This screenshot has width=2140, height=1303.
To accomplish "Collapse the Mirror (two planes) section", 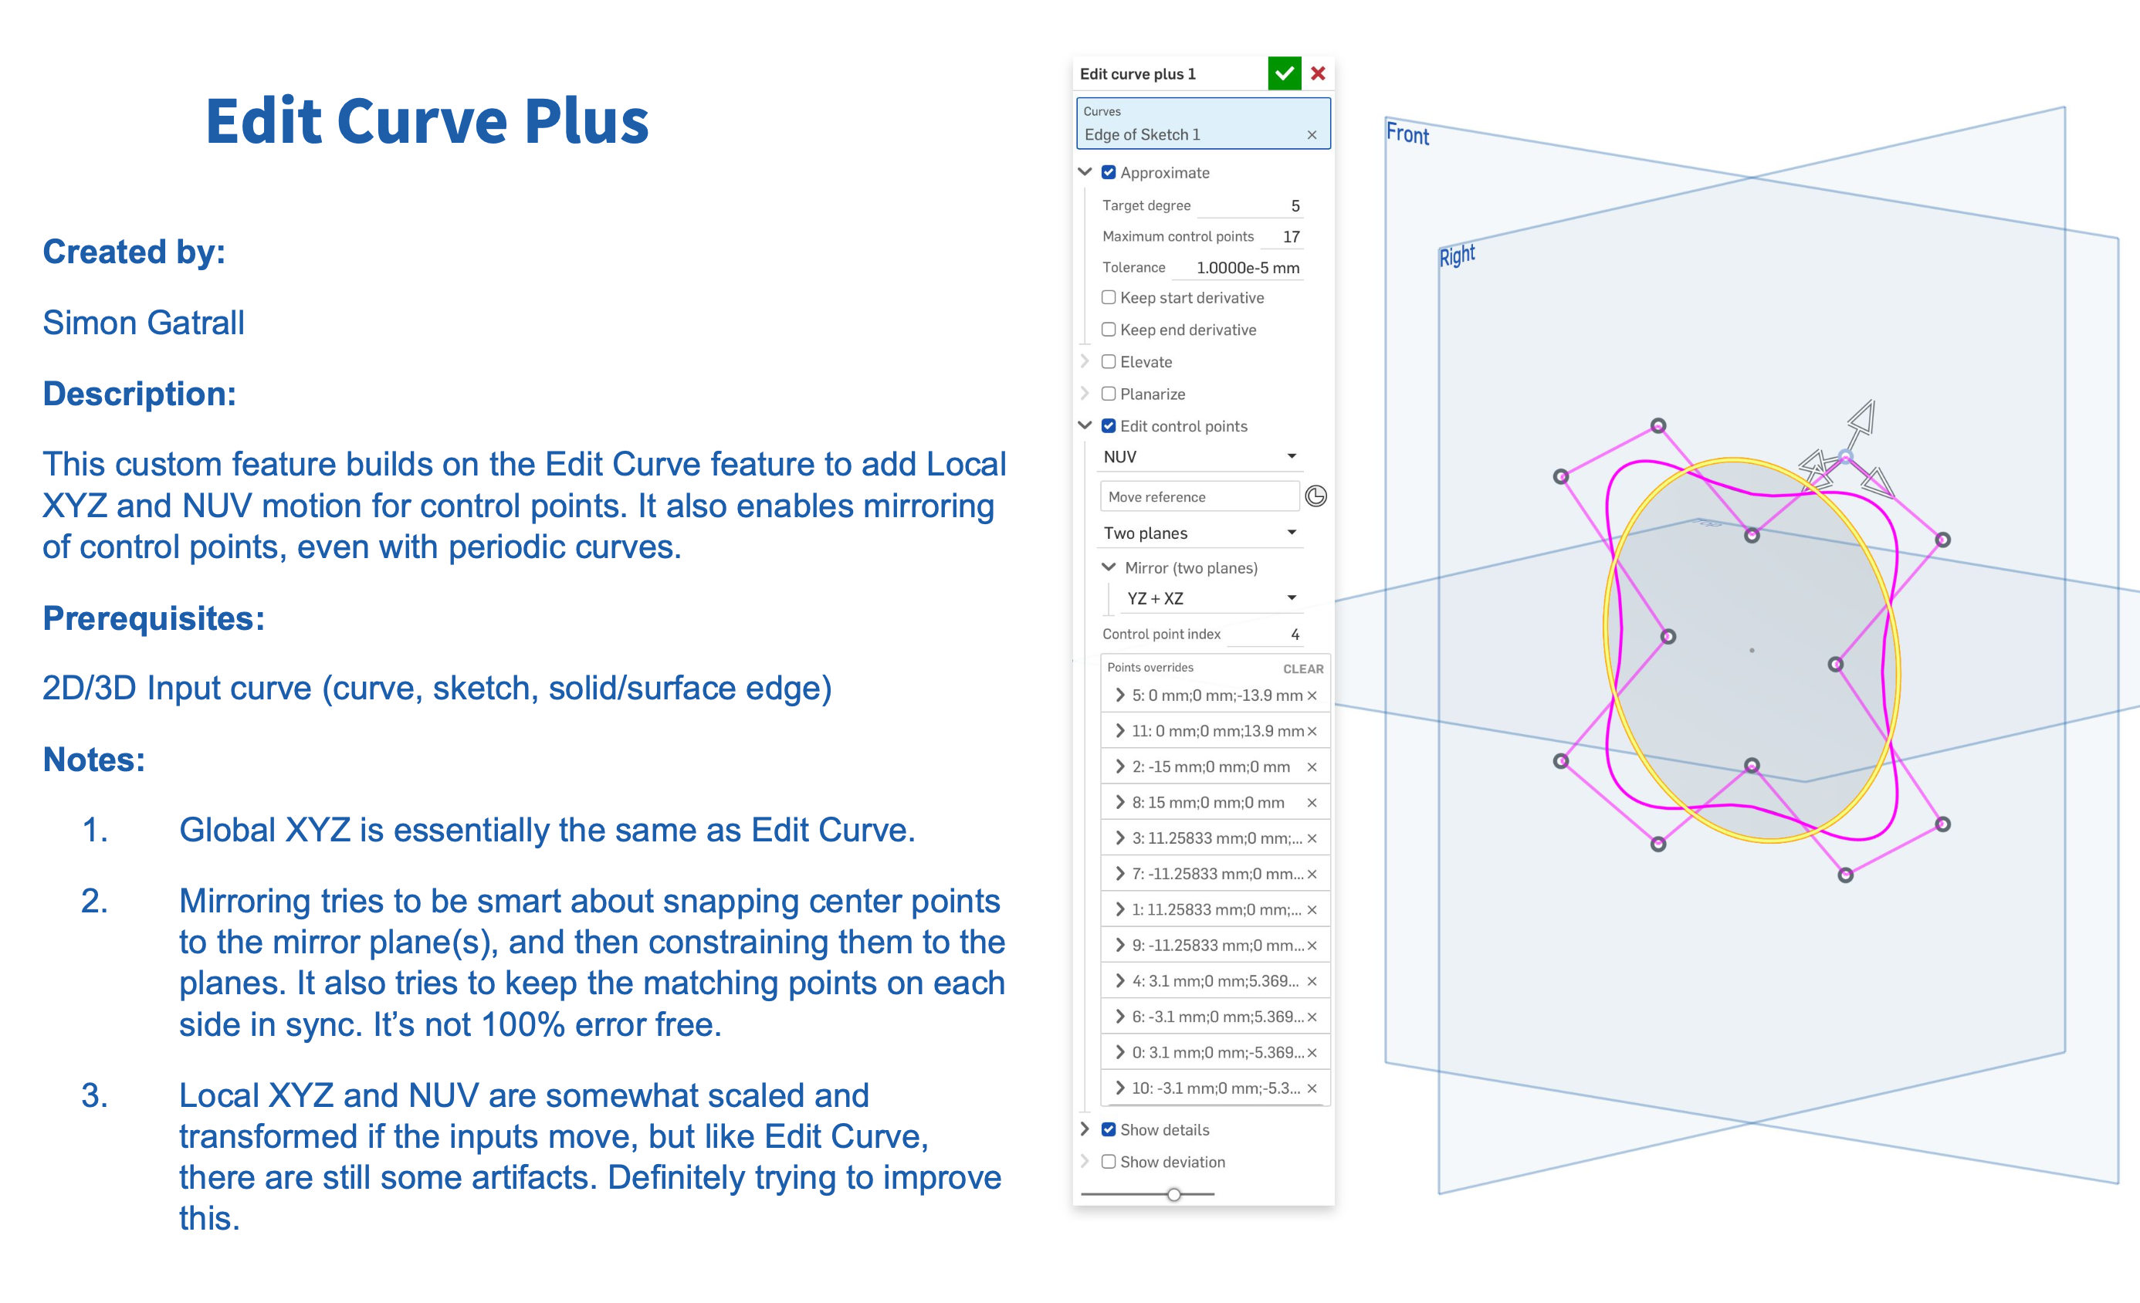I will (1109, 567).
